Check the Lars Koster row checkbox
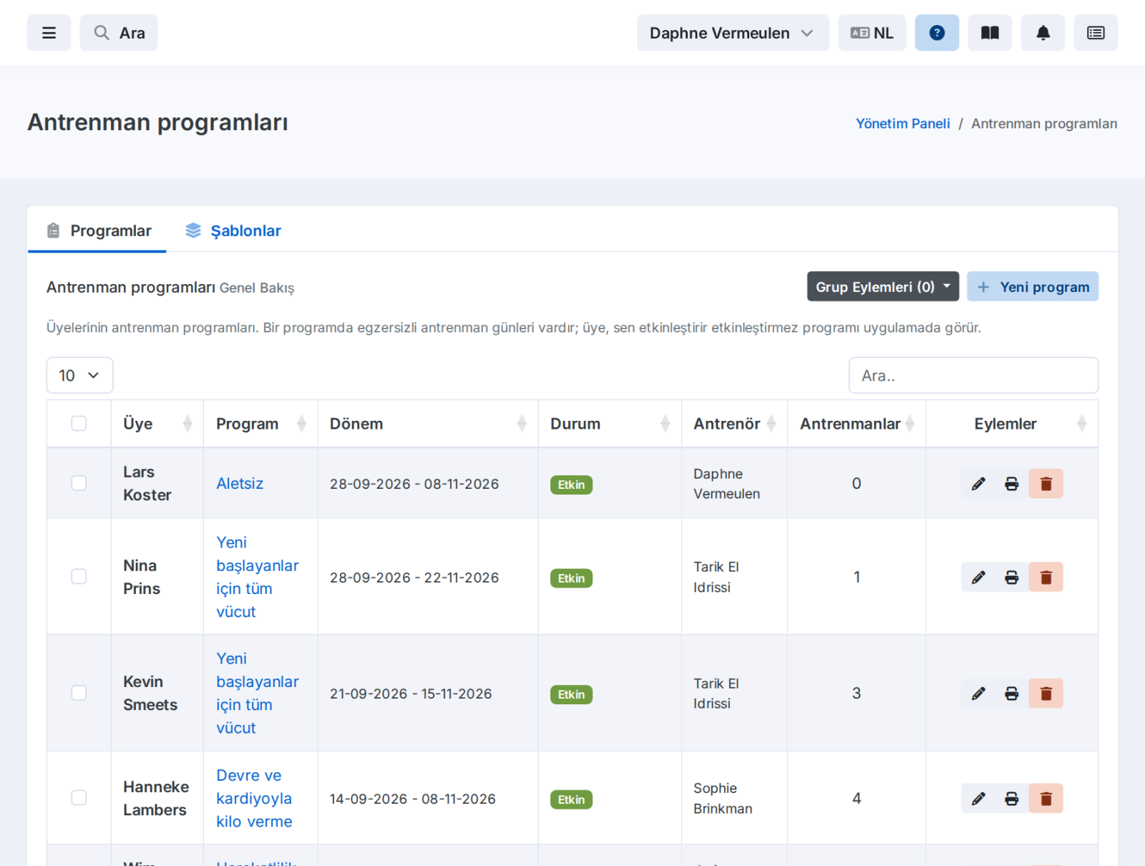 pyautogui.click(x=79, y=484)
